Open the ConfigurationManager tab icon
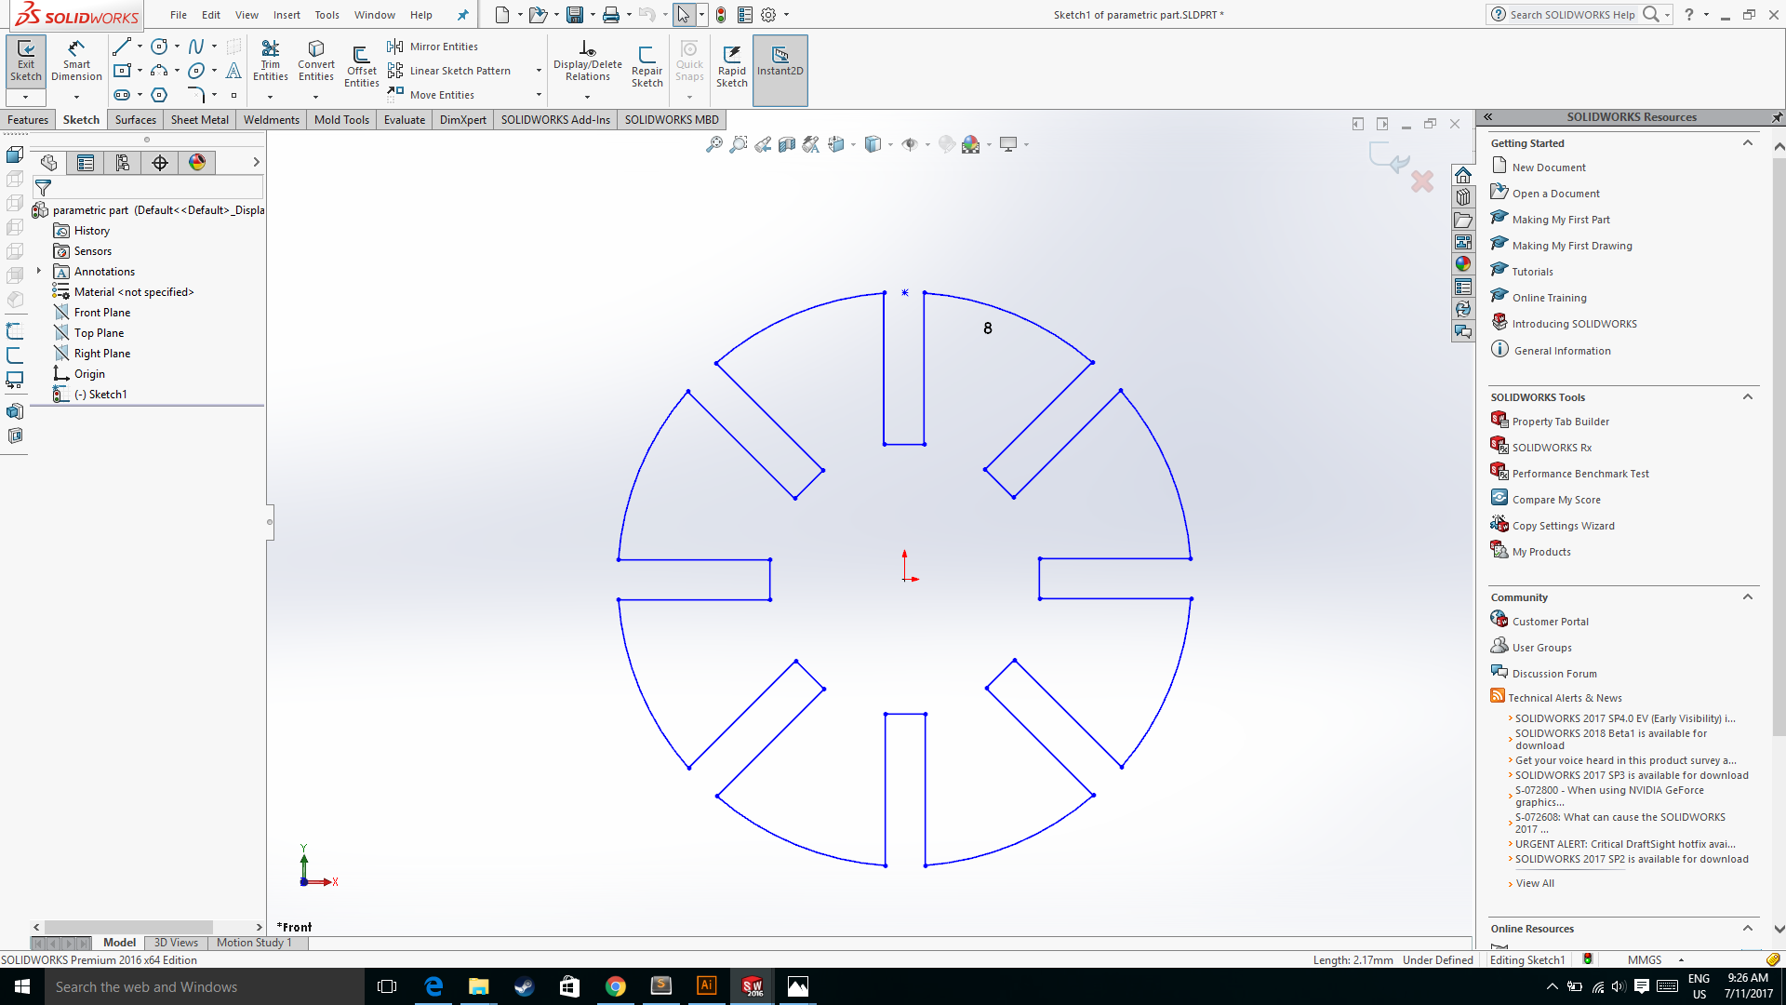1786x1005 pixels. tap(123, 163)
